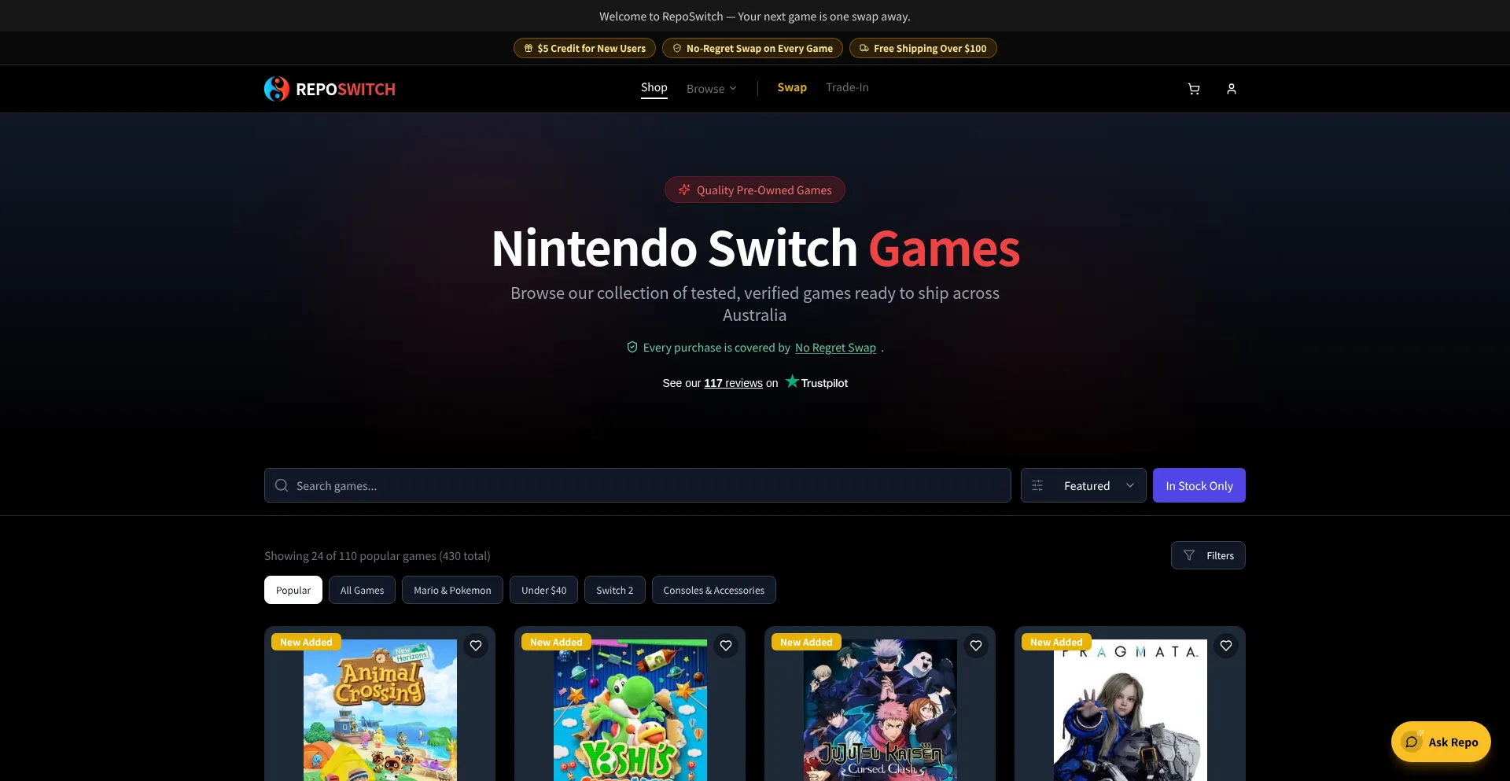Select the Mario & Pokemon chip
Screen dimensions: 1510x781
point(452,590)
